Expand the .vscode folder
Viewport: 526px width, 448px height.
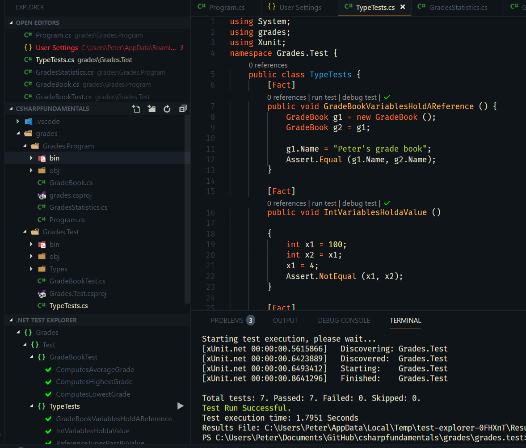point(18,121)
